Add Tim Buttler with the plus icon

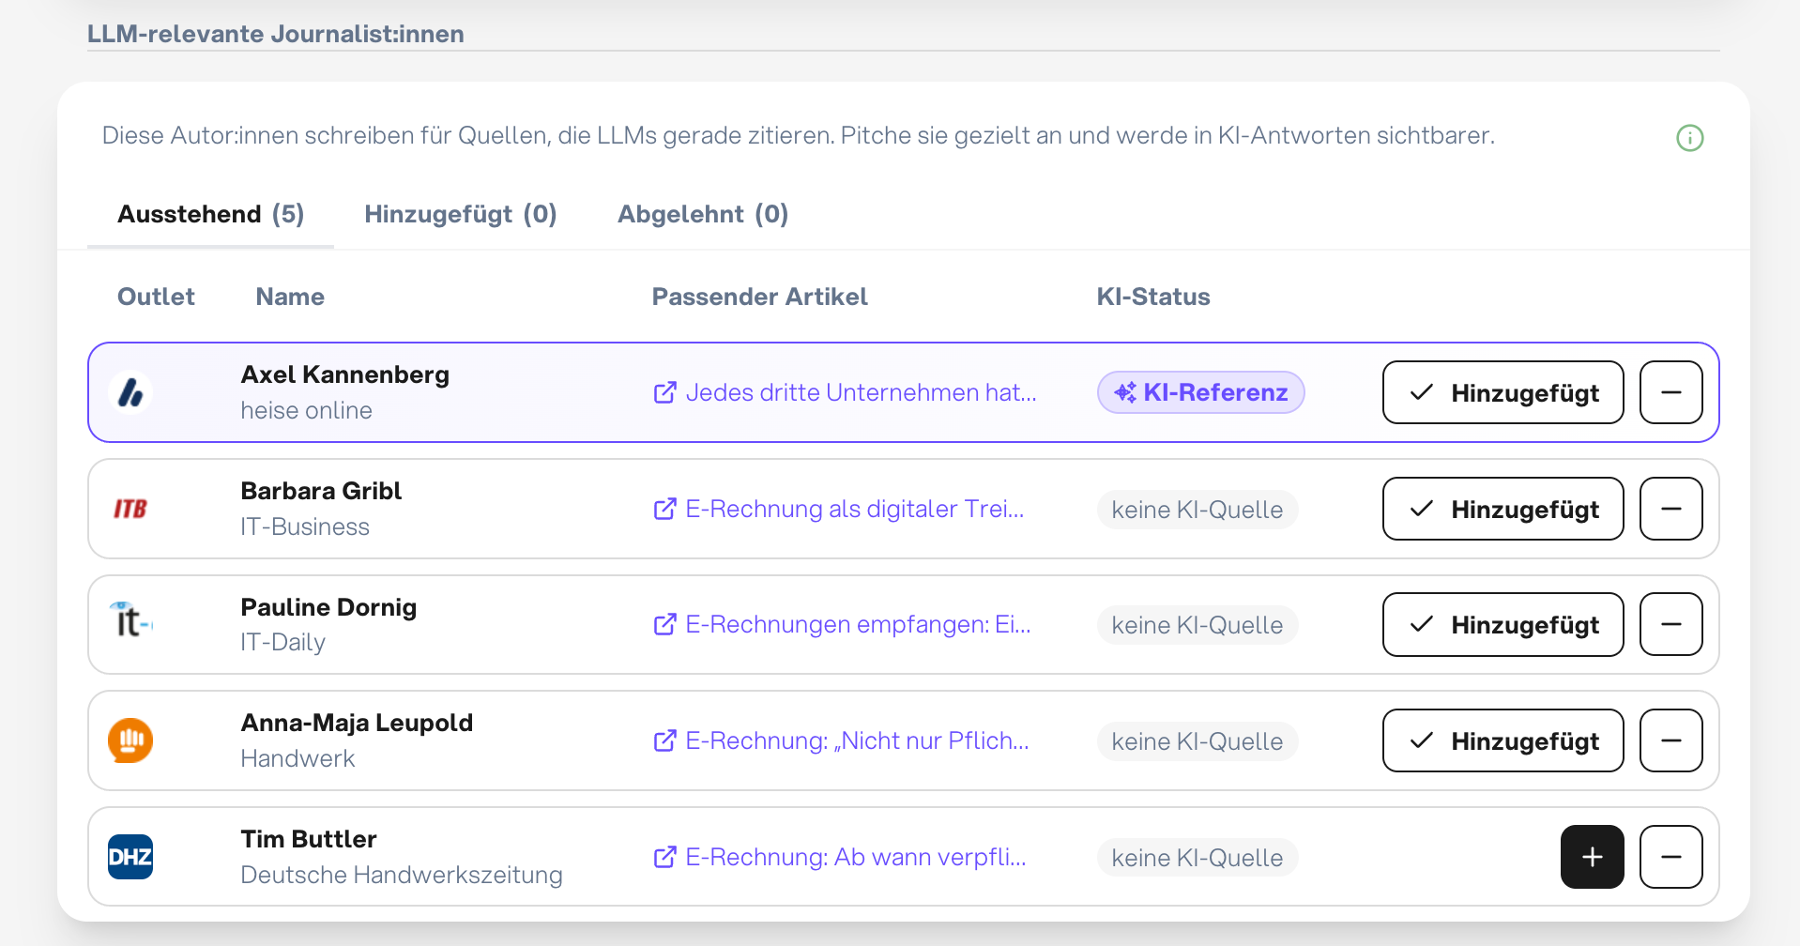(1592, 857)
